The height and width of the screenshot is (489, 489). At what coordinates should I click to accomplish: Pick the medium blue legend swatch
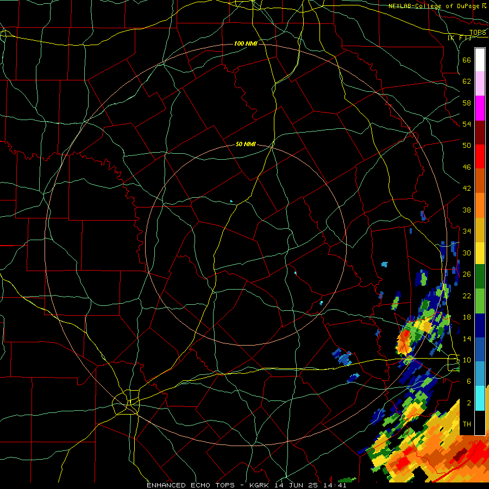pyautogui.click(x=480, y=349)
